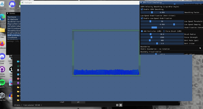
Task: Open the Discord - Copy shortcut
Action: (2, 57)
